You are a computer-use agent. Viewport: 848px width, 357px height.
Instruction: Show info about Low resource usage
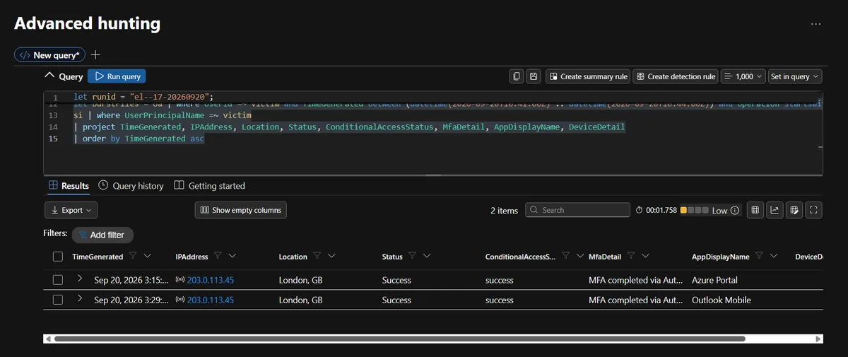click(x=735, y=210)
